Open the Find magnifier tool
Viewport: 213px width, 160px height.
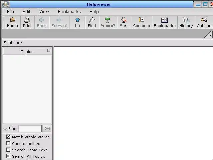click(x=92, y=22)
